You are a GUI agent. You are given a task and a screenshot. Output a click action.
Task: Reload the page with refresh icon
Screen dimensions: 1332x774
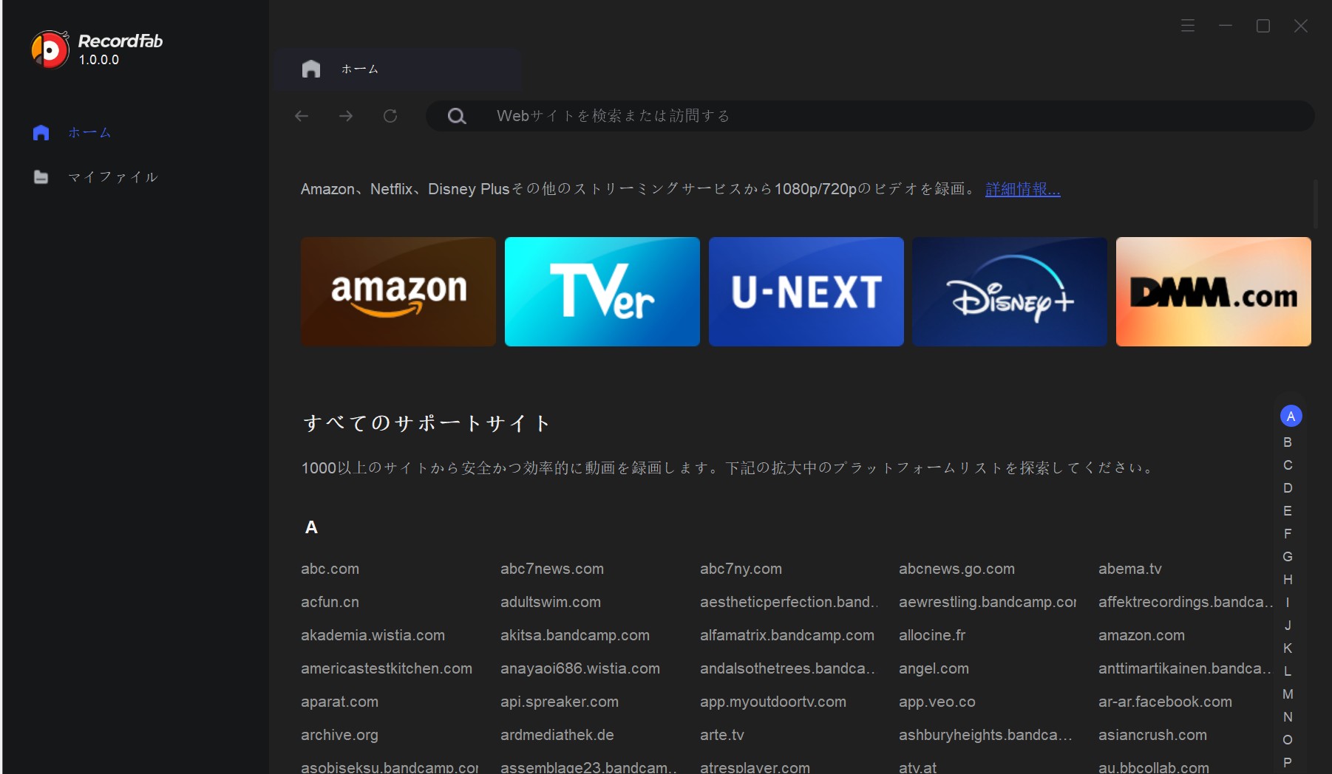[390, 116]
